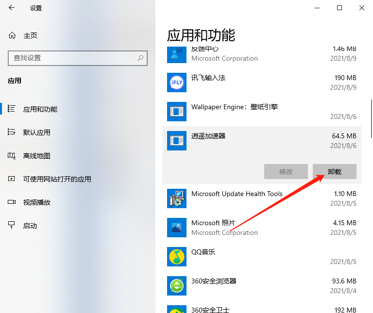Image resolution: width=373 pixels, height=313 pixels.
Task: Click the Microsoft 照片 app icon
Action: [176, 228]
